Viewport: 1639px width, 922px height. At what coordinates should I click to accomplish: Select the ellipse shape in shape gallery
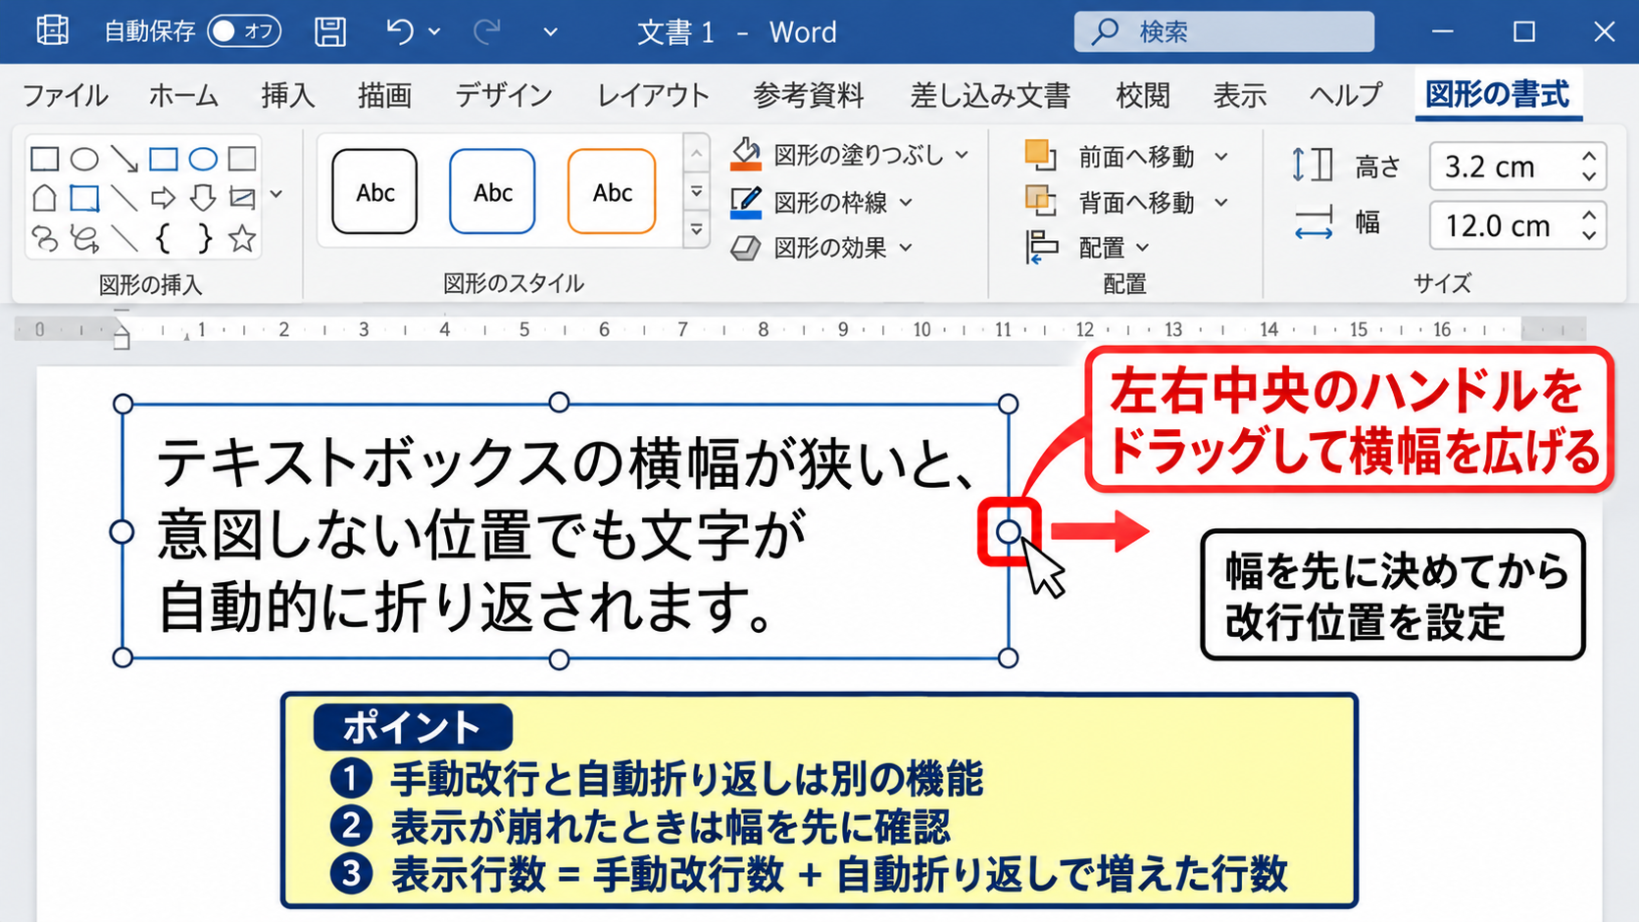point(85,158)
